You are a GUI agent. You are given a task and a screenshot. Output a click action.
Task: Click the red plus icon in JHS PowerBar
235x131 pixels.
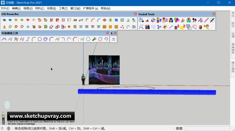tap(104, 20)
